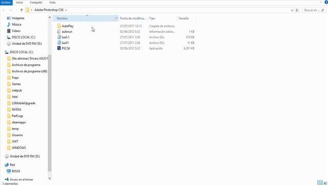Open the Help question mark icon
The width and height of the screenshot is (328, 185).
point(326,2)
